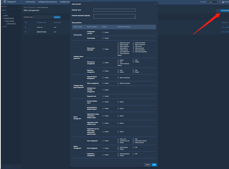Check Add a user permission

click(x=118, y=139)
